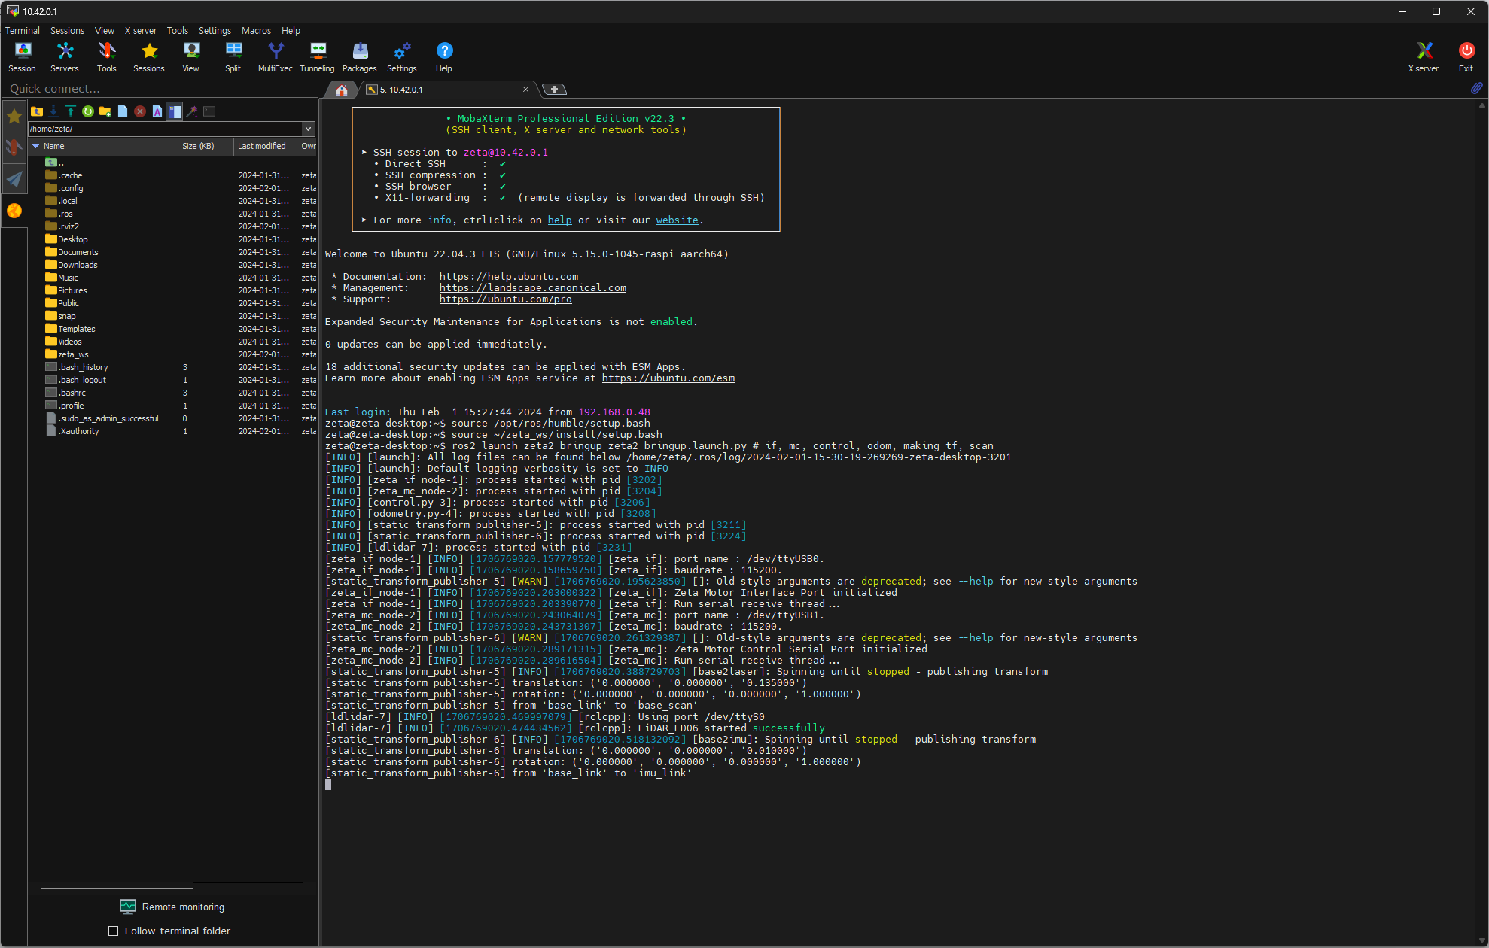This screenshot has width=1489, height=948.
Task: Rename the selected file with the A icon
Action: 157,111
